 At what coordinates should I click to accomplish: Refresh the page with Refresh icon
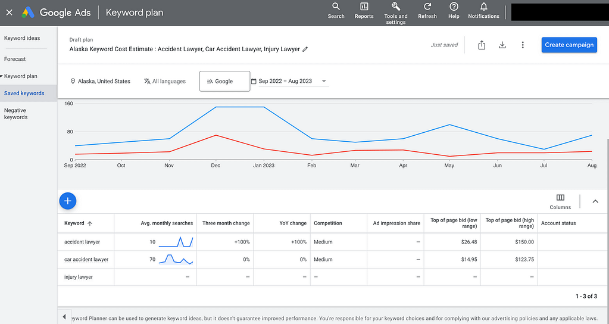[427, 11]
